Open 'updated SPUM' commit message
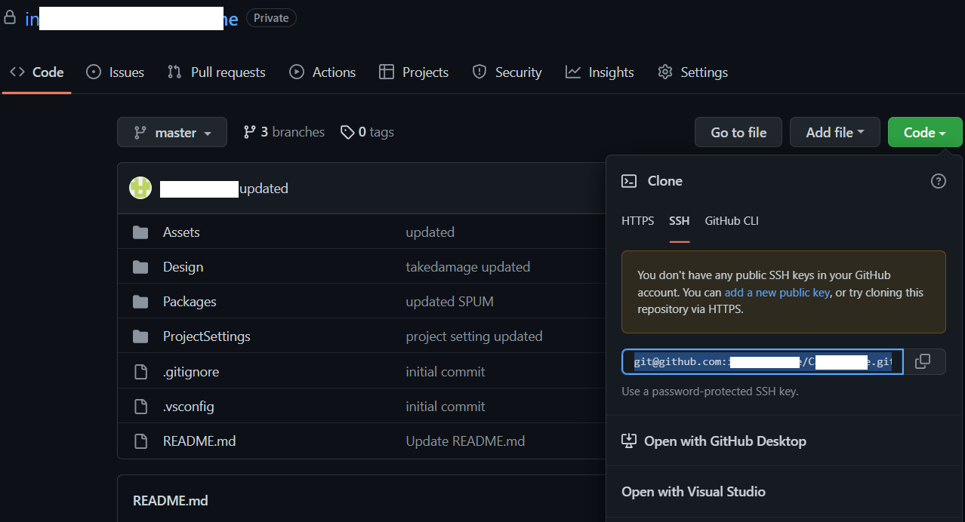 click(449, 302)
